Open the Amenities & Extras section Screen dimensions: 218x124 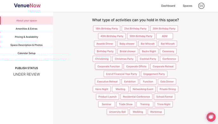pos(27,29)
